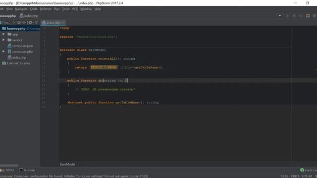Open the Run menu
Screen dimensions: 317x178
pos(57,9)
